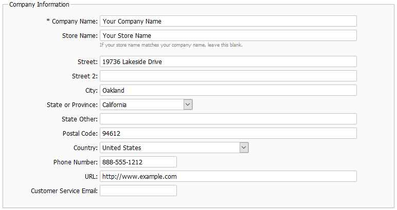Click the "* Company Name:" label text
The height and width of the screenshot is (210, 397).
(72, 22)
